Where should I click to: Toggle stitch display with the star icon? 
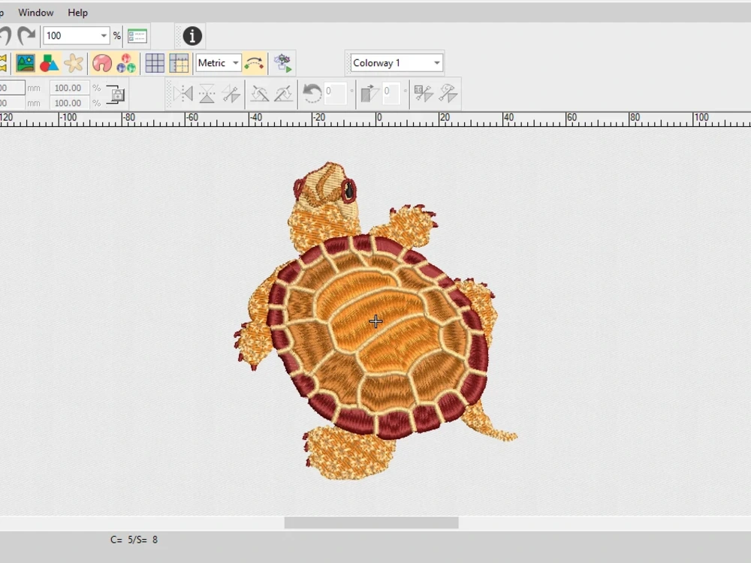(x=74, y=63)
